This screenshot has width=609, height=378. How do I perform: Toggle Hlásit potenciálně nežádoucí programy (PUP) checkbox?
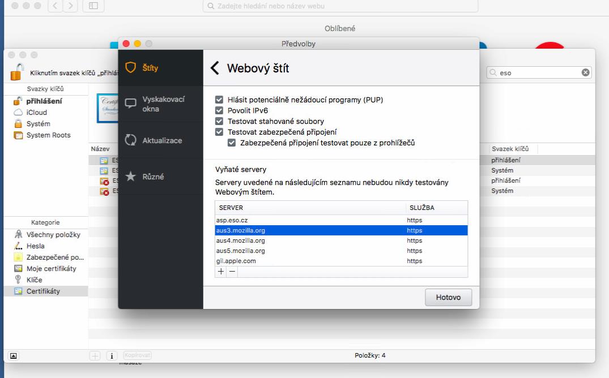(x=219, y=100)
